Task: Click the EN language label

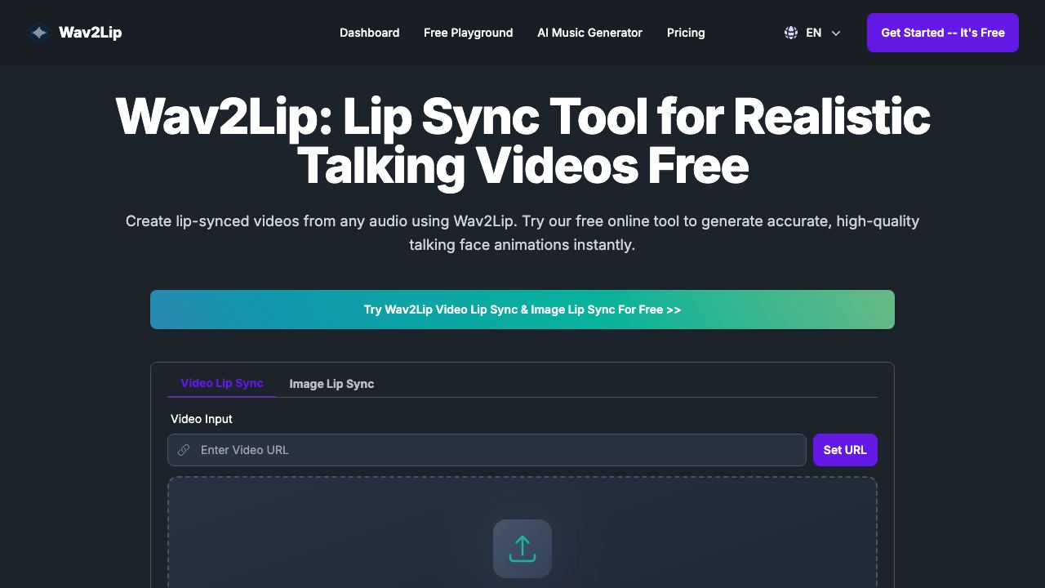Action: coord(813,33)
